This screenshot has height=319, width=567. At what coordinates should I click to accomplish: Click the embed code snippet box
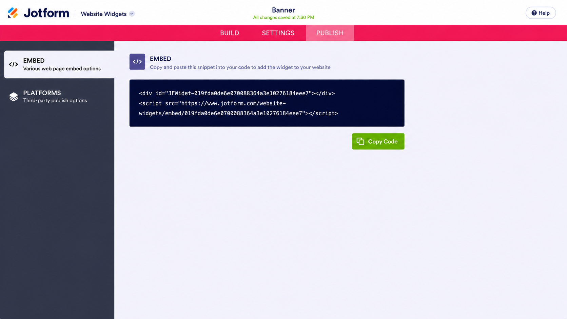point(267,103)
